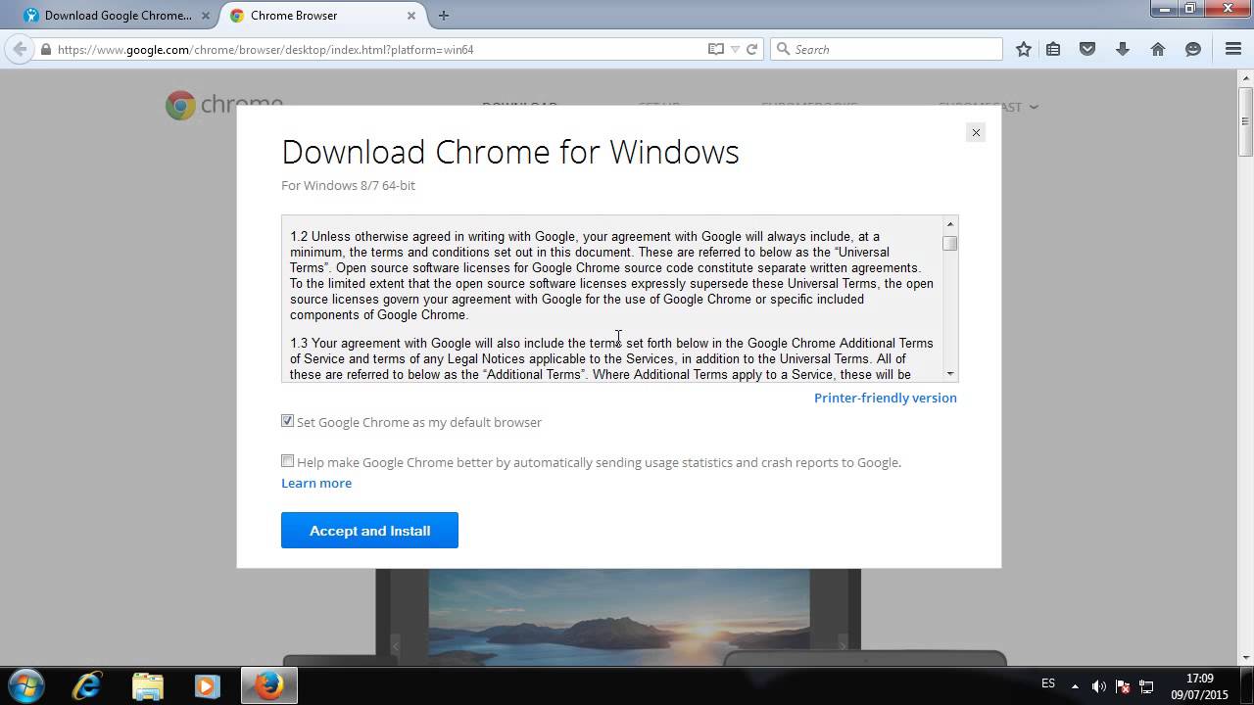Click the terms box scrollbar thumb
1254x705 pixels.
[950, 243]
